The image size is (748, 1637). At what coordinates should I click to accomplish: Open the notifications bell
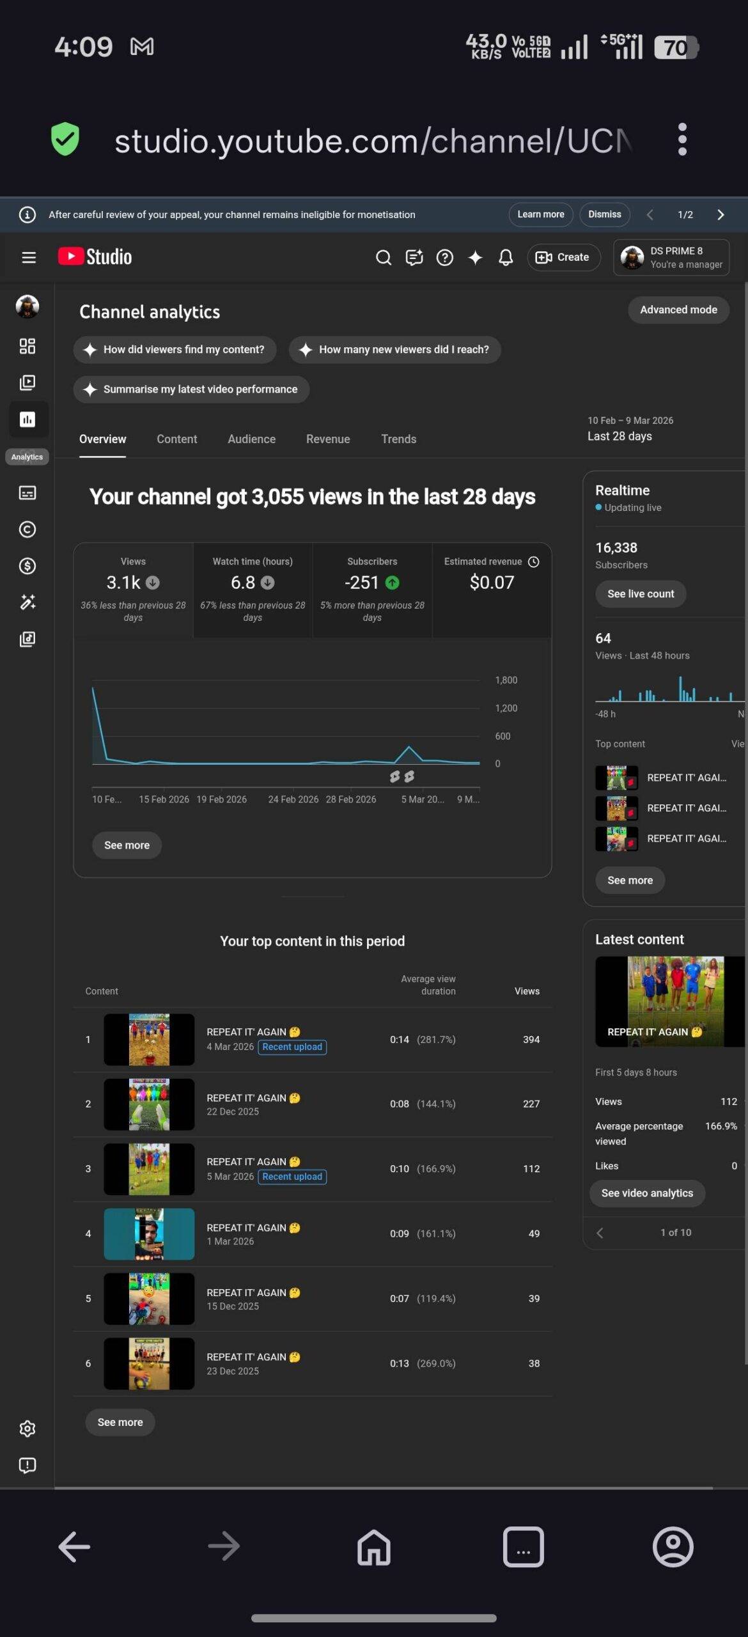[506, 258]
